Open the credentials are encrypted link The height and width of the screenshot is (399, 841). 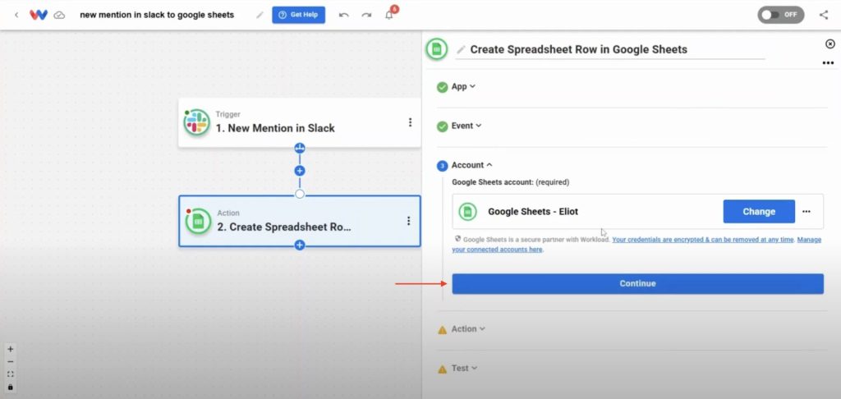click(x=703, y=240)
